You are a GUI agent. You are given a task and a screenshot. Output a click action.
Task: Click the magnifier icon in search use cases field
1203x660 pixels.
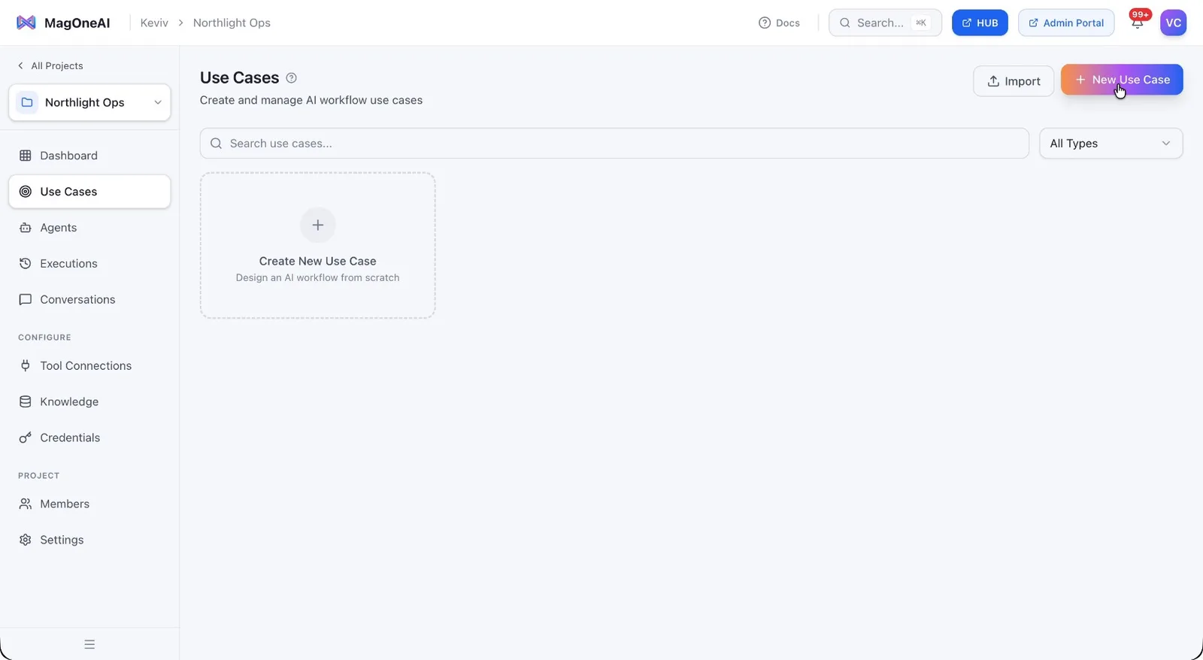[217, 144]
